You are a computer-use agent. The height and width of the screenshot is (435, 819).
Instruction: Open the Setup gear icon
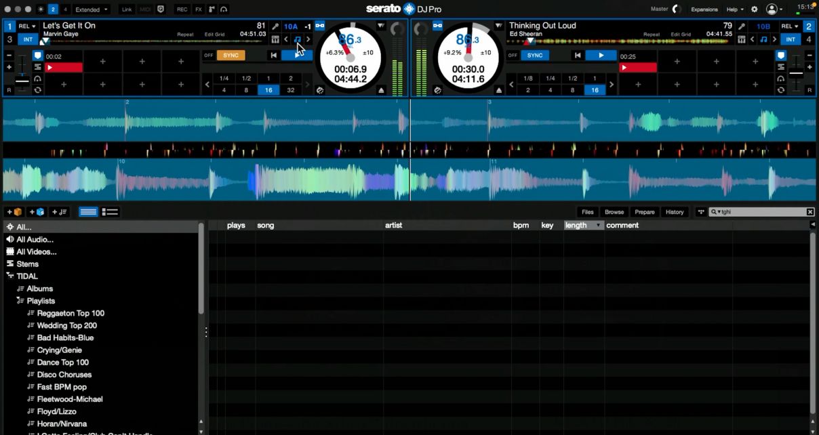click(x=755, y=9)
